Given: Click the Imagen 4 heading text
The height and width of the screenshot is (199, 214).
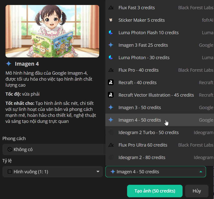Looking at the screenshot, I should click(x=27, y=64).
